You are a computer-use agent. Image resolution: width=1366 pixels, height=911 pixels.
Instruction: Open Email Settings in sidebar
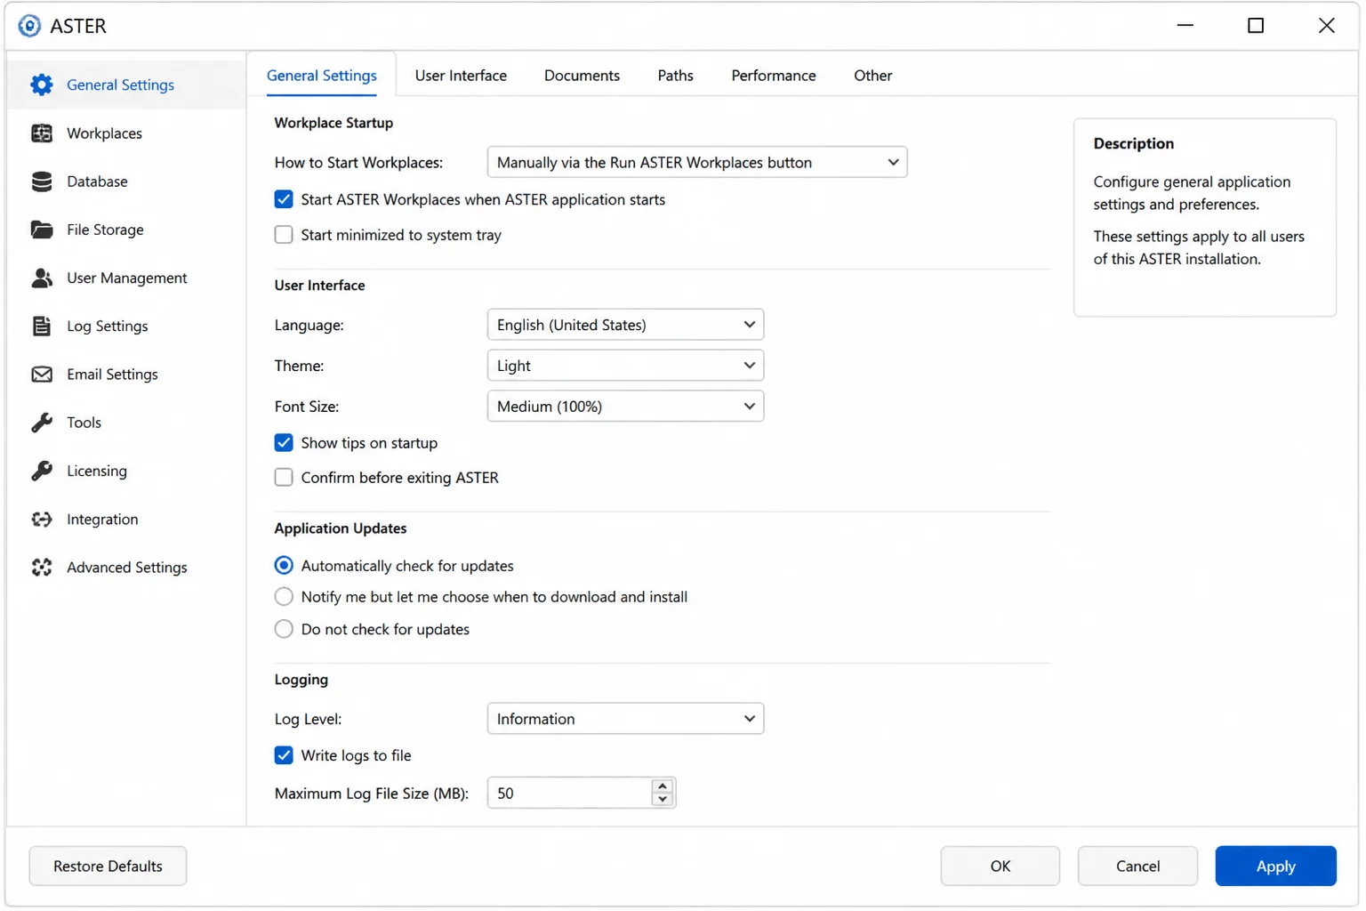126,375
